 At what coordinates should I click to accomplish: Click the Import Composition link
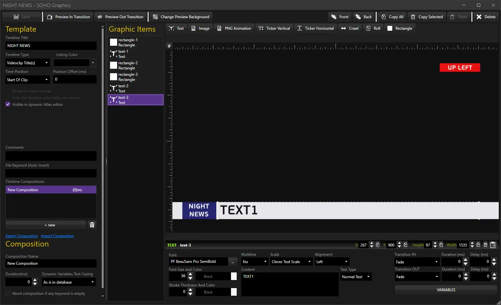[x=57, y=236]
